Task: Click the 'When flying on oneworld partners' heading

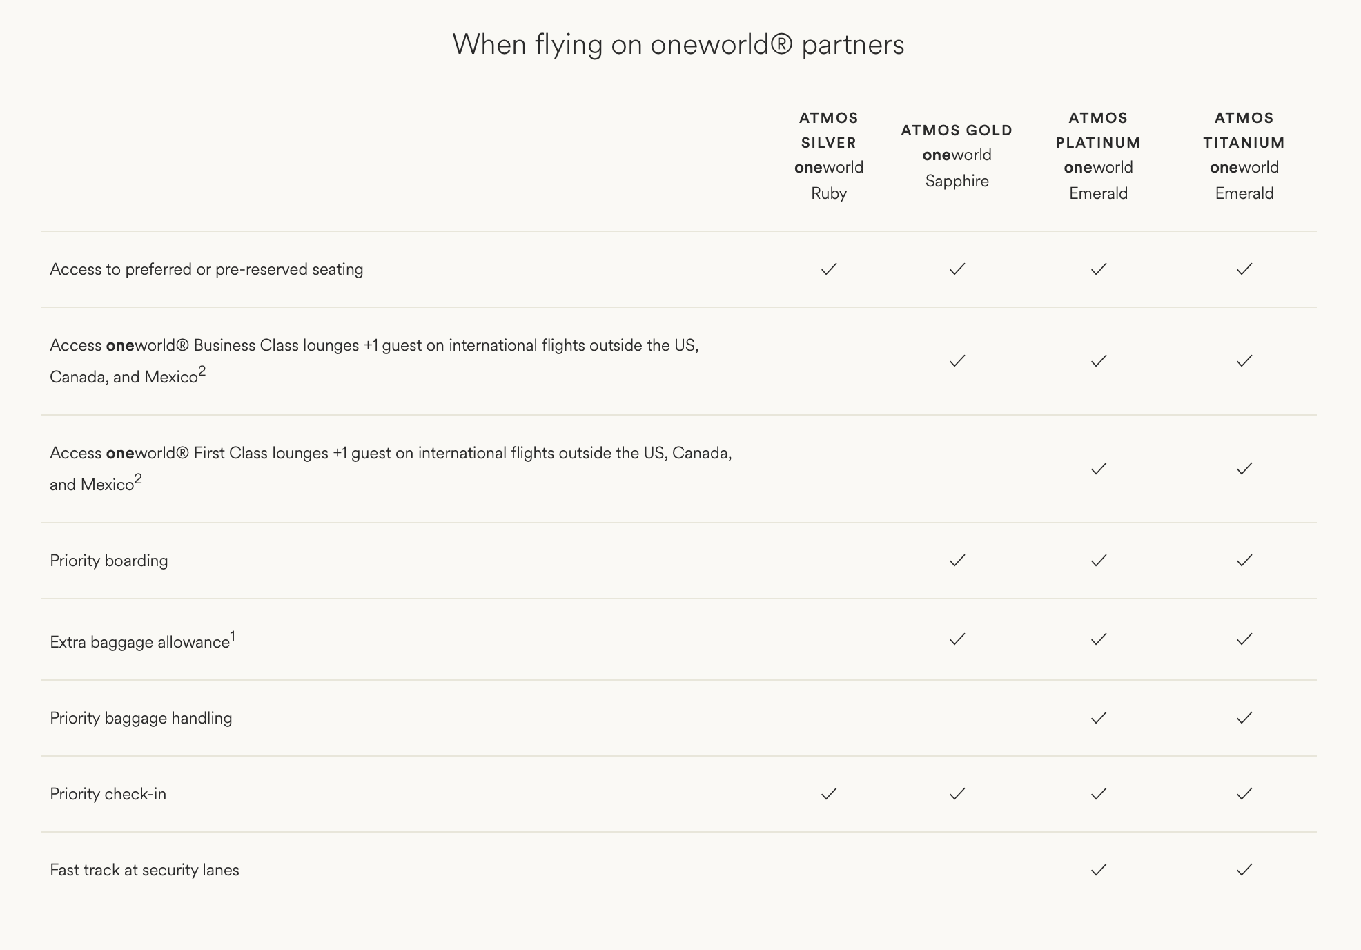Action: tap(678, 44)
